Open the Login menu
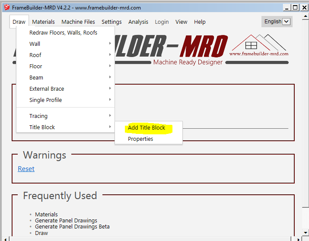This screenshot has width=309, height=241. click(x=162, y=22)
